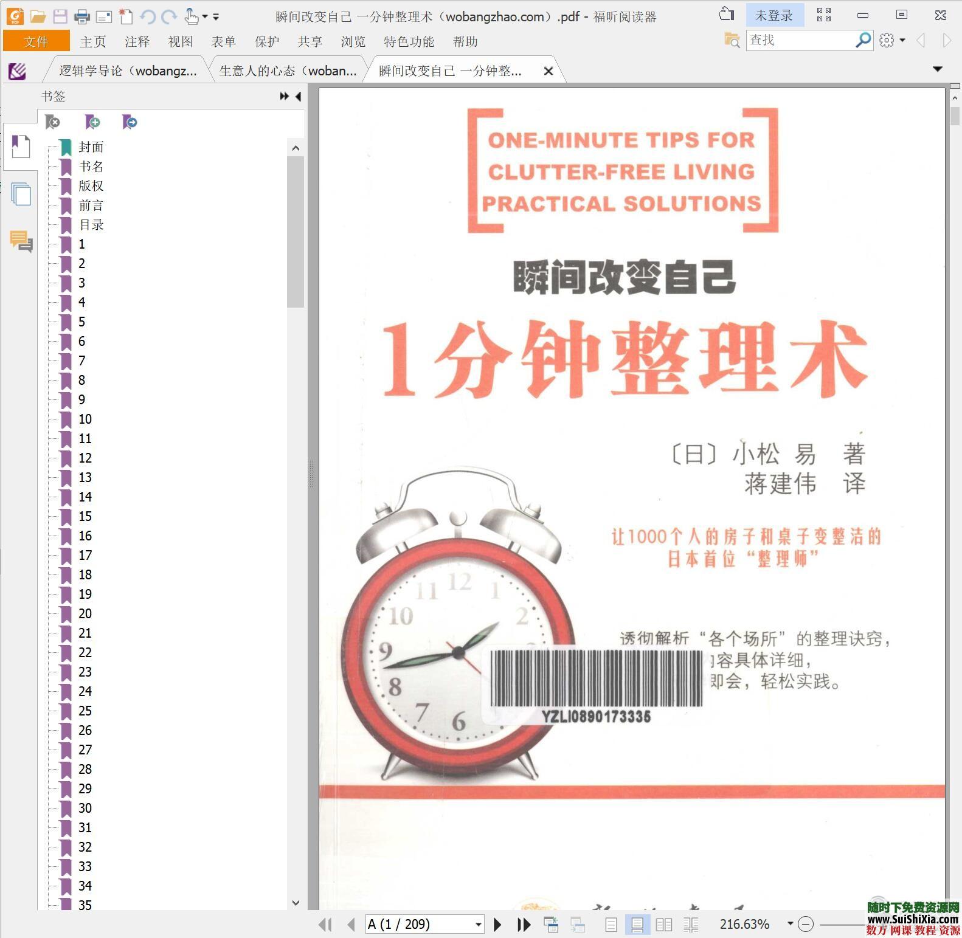Image resolution: width=962 pixels, height=938 pixels.
Task: Click zoom out minus button on slider
Action: click(806, 925)
